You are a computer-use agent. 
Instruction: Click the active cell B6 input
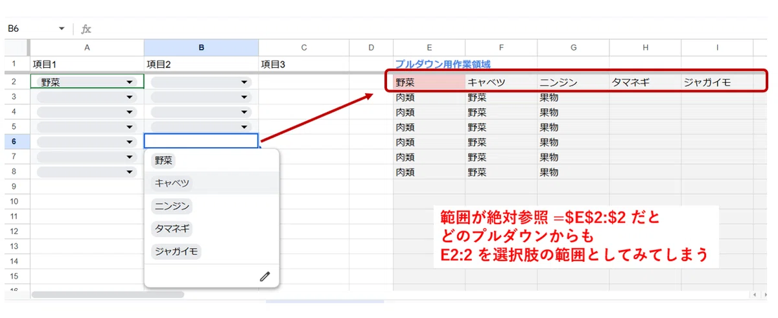(x=201, y=141)
